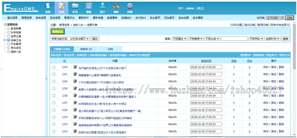Collapse the left sidebar with the arrow handle
Screen dimensions: 297x138
[x=47, y=79]
